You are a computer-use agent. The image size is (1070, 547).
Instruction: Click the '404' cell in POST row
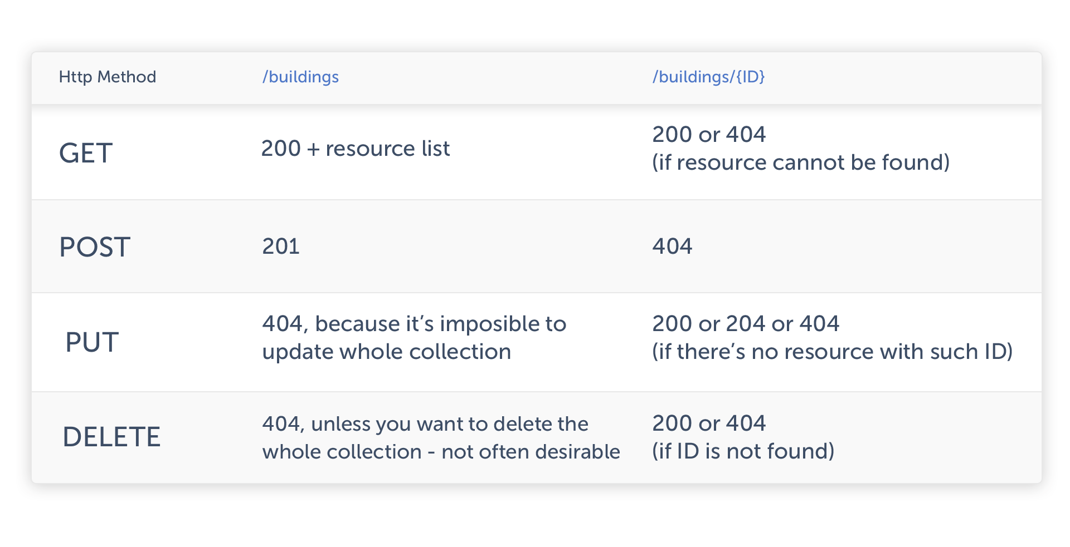672,246
